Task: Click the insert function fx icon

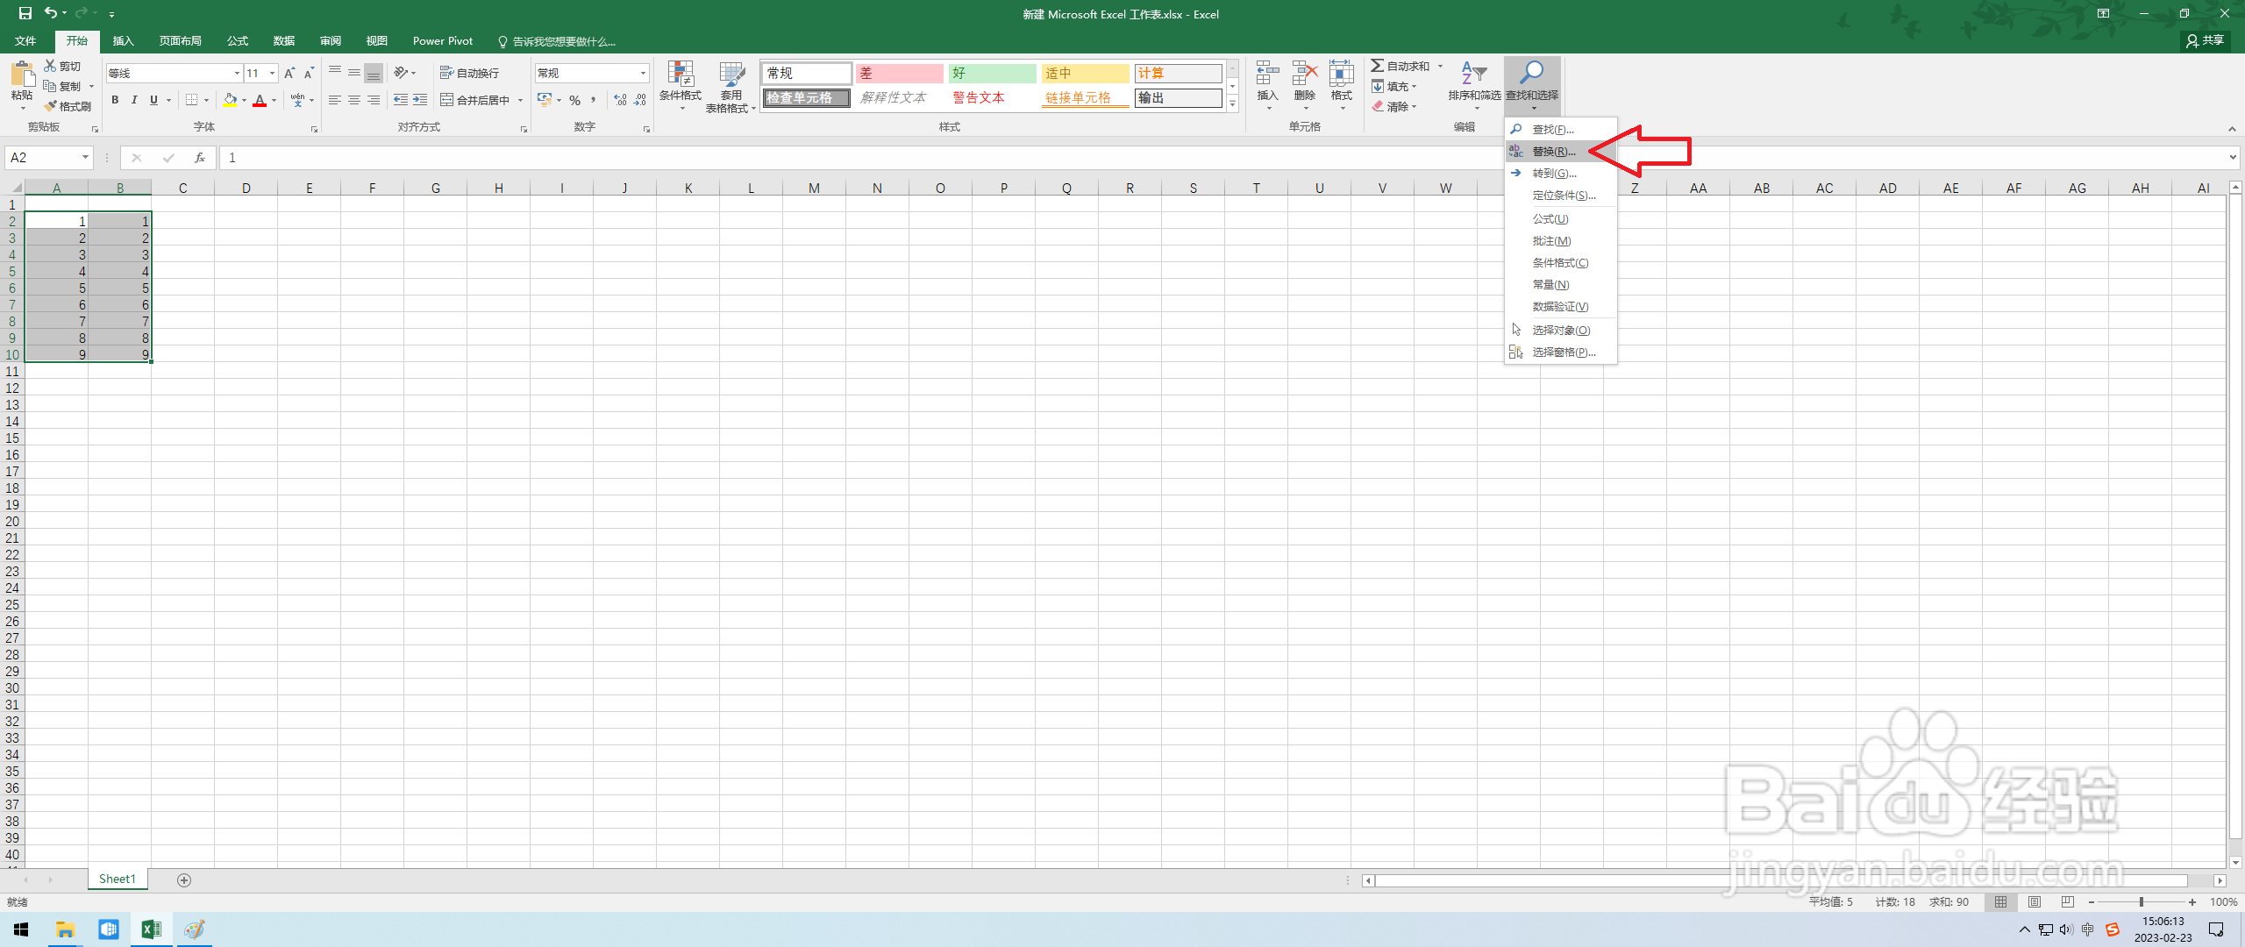Action: (200, 158)
